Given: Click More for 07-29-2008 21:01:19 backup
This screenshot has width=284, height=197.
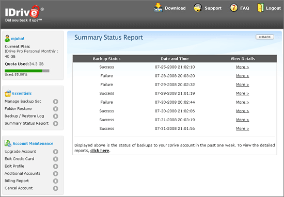Looking at the screenshot, I should click(243, 93).
